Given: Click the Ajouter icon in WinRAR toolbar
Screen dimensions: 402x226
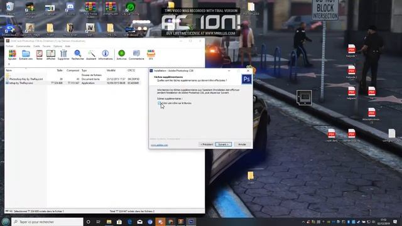Looking at the screenshot, I should coord(12,55).
